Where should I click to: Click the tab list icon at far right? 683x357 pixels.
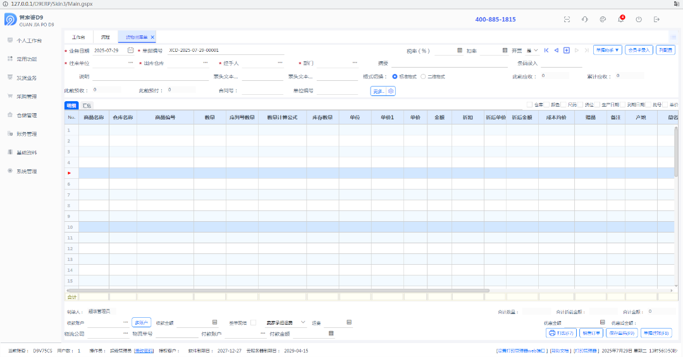(673, 37)
